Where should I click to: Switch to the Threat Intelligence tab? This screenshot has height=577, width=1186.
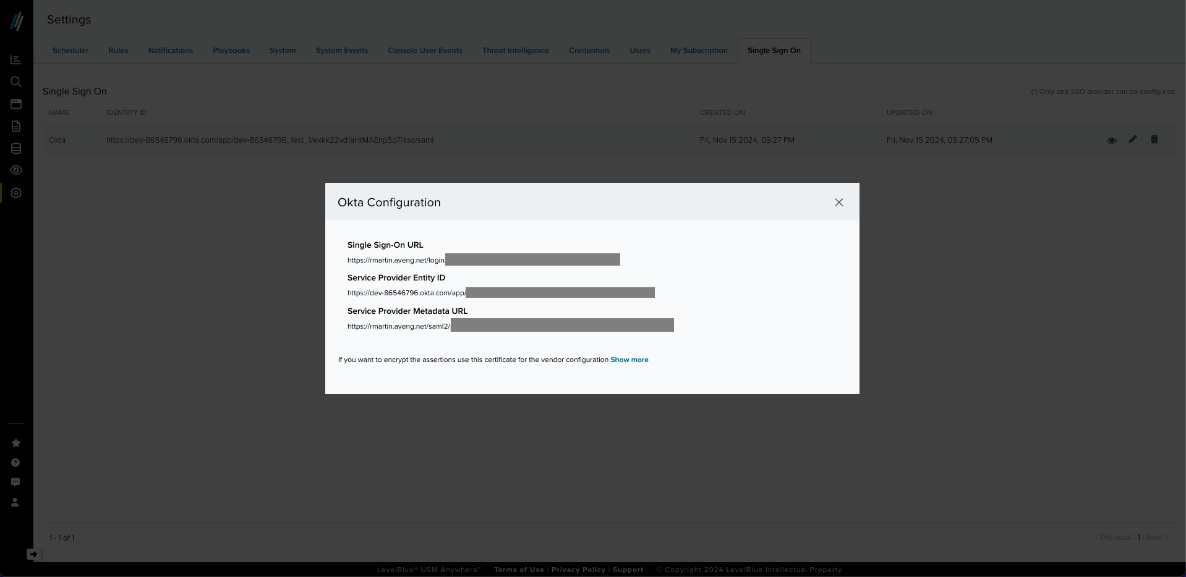[516, 51]
